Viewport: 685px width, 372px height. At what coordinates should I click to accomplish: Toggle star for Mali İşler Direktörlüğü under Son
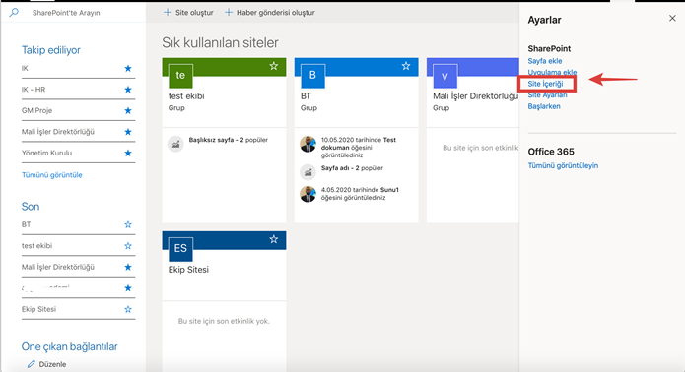point(128,267)
